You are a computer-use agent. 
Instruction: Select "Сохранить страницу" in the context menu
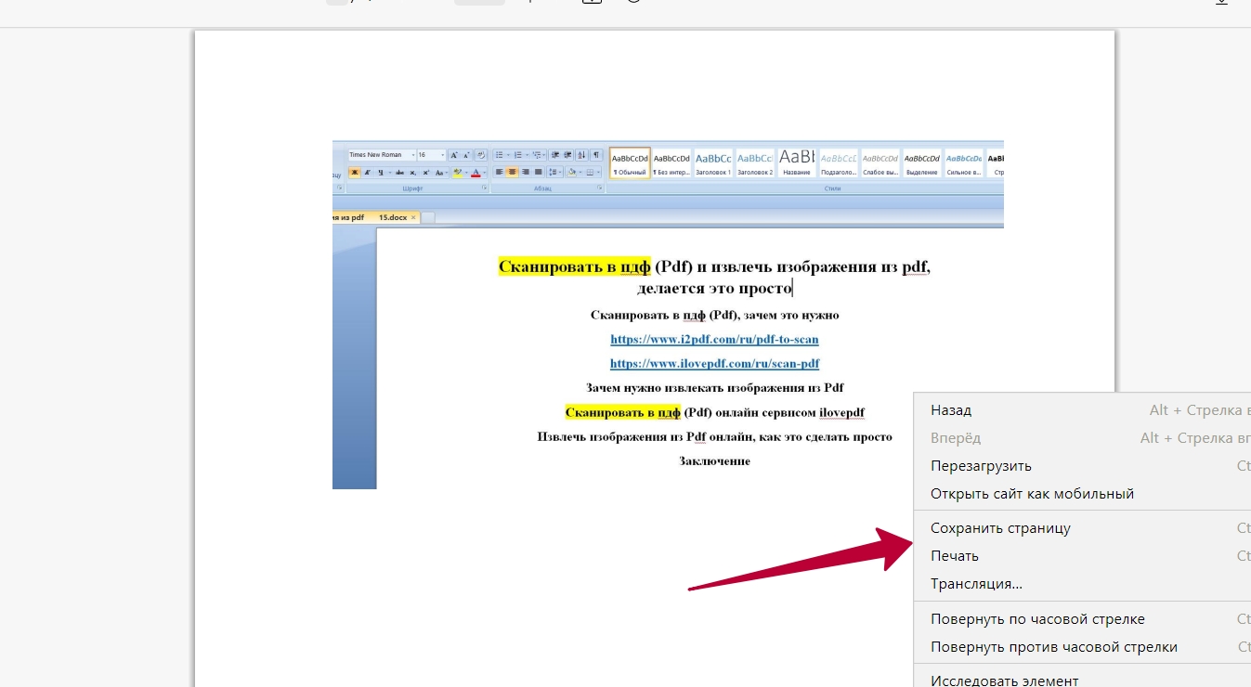(1000, 528)
